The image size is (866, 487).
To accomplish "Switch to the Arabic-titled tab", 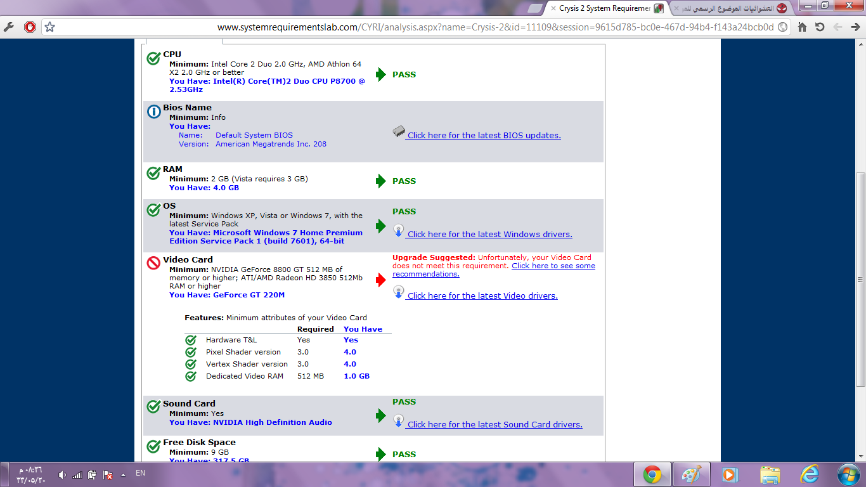I will pos(729,8).
